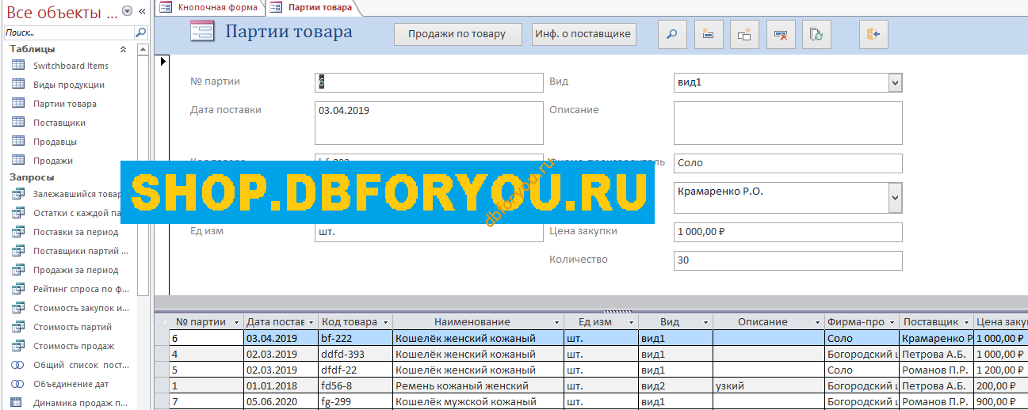The width and height of the screenshot is (1028, 410).
Task: Open filter dropdown on Наименование column
Action: click(x=557, y=322)
